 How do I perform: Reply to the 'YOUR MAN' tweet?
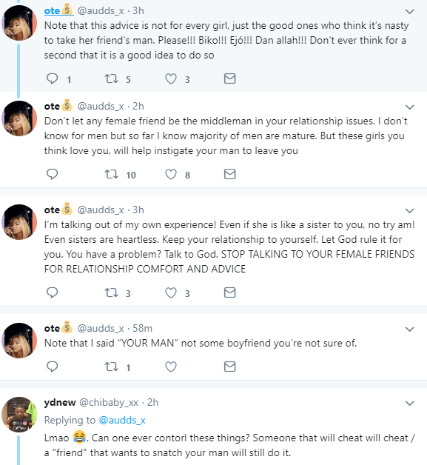(52, 367)
